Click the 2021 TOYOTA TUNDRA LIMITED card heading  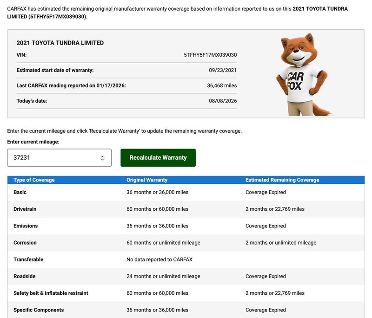60,43
